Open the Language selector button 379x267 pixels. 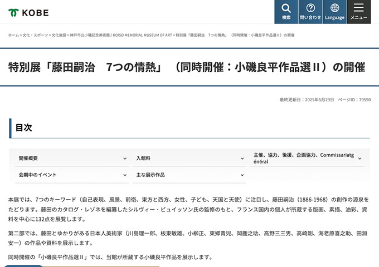click(x=334, y=12)
